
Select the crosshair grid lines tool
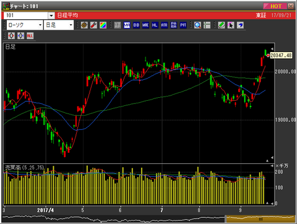(207, 25)
